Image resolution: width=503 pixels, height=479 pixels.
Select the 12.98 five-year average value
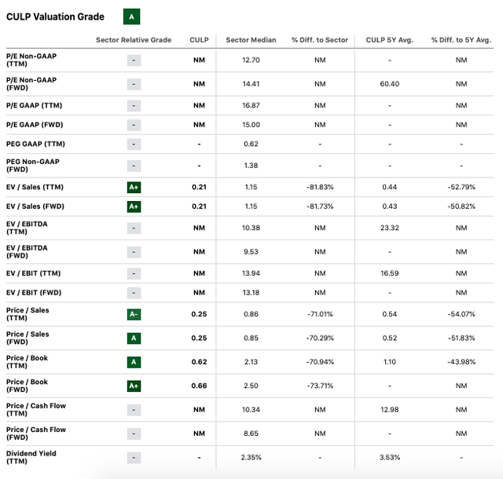pos(390,409)
